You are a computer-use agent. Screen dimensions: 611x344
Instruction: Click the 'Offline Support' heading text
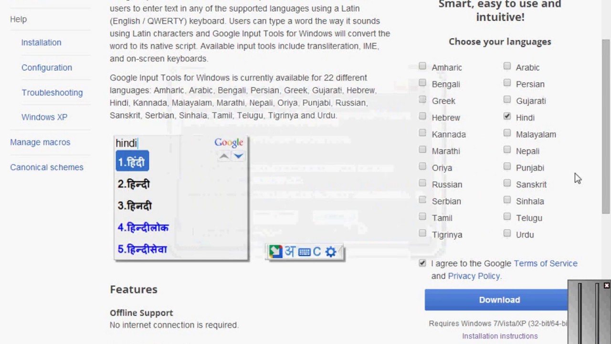point(141,312)
